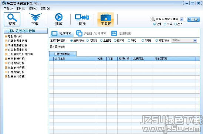Expand the 电视剧排行榜 tree node
This screenshot has width=203, height=134.
[x=6, y=59]
